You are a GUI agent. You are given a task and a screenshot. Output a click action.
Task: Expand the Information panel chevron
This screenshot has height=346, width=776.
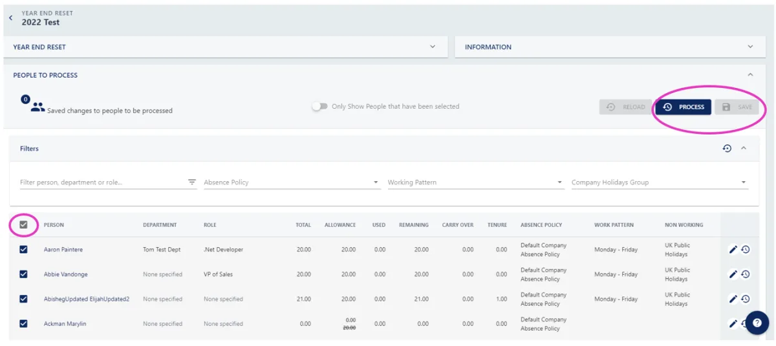(x=750, y=47)
